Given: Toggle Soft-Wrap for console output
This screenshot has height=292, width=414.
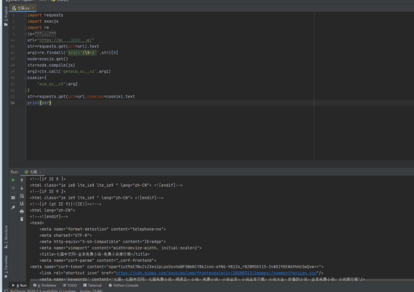Looking at the screenshot, I should [22, 195].
